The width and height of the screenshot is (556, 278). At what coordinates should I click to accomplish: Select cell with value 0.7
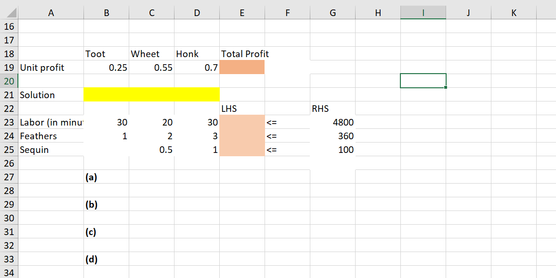coord(197,67)
